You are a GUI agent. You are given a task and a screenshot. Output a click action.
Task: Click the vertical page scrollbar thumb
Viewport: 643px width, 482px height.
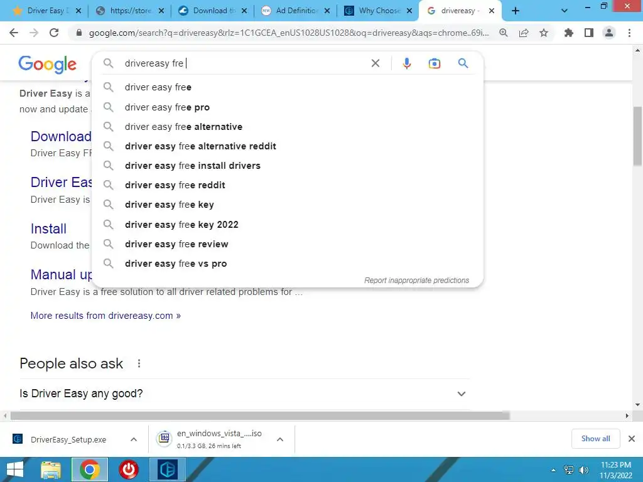point(637,136)
